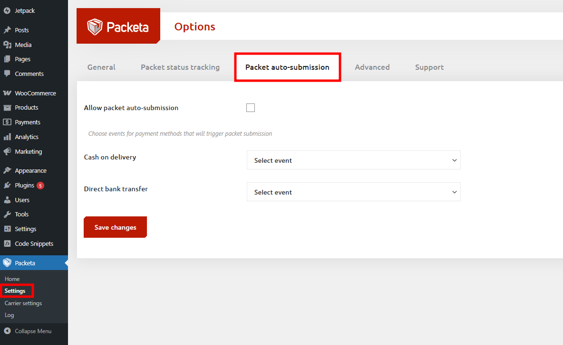Open the Pages menu label
This screenshot has width=563, height=345.
tap(23, 59)
